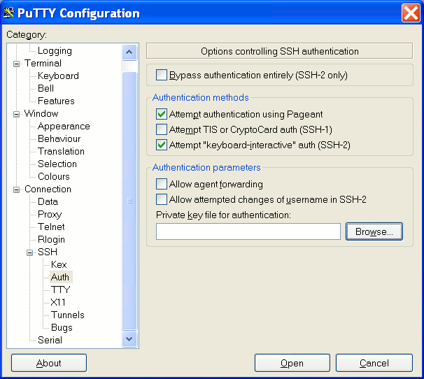Tick Allow attempted changes of username
This screenshot has height=379, width=424.
coord(162,199)
